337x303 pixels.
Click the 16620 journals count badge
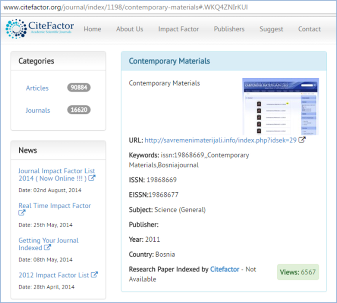pos(79,110)
